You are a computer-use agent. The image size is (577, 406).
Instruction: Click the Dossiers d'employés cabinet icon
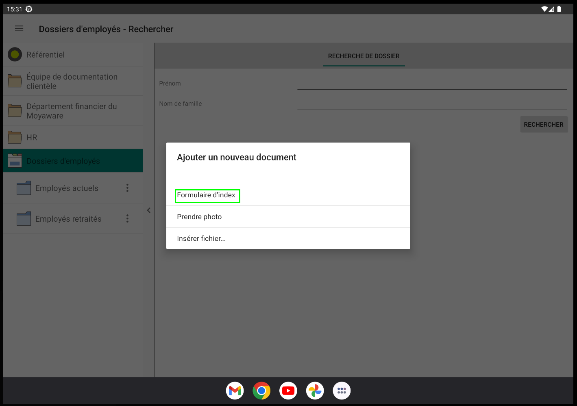point(15,161)
